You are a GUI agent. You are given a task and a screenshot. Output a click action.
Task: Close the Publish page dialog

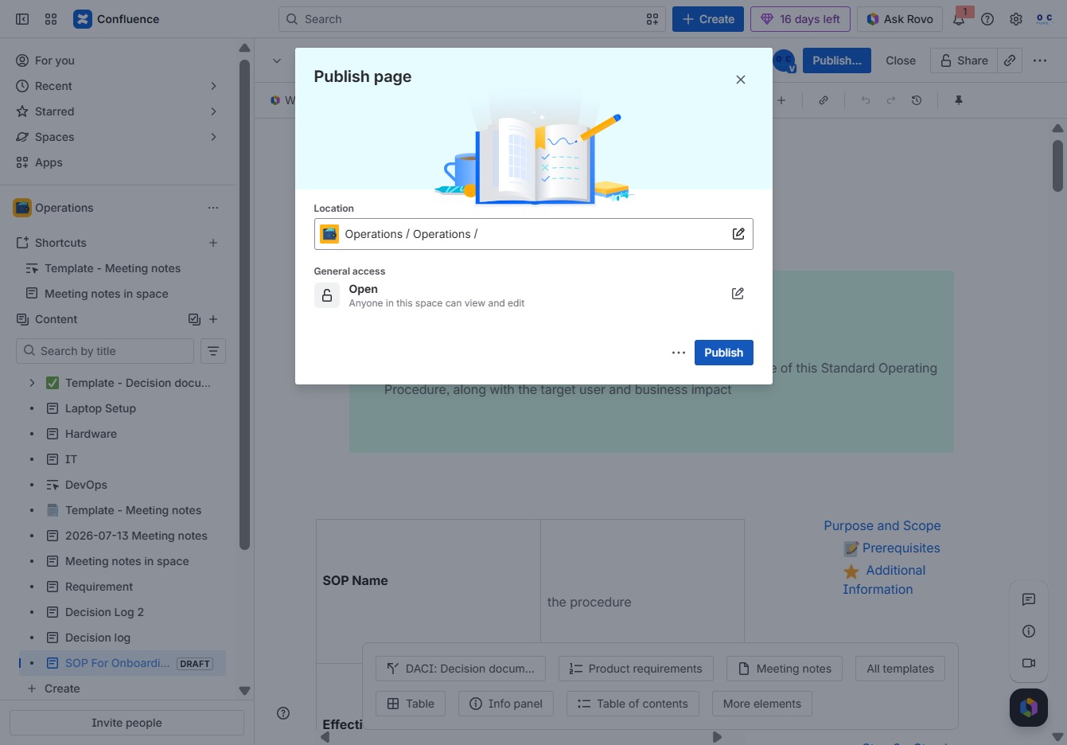(741, 80)
